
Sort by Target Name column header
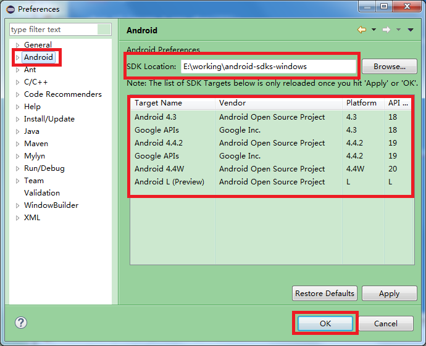pos(173,103)
